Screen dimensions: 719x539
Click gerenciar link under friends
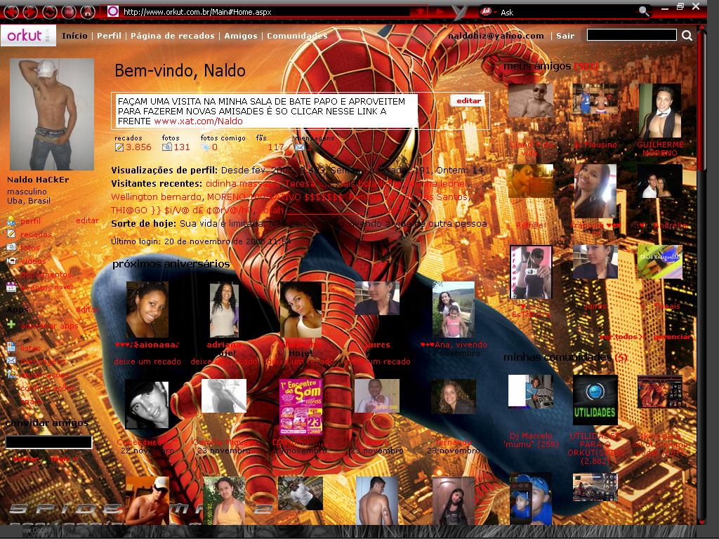(672, 336)
